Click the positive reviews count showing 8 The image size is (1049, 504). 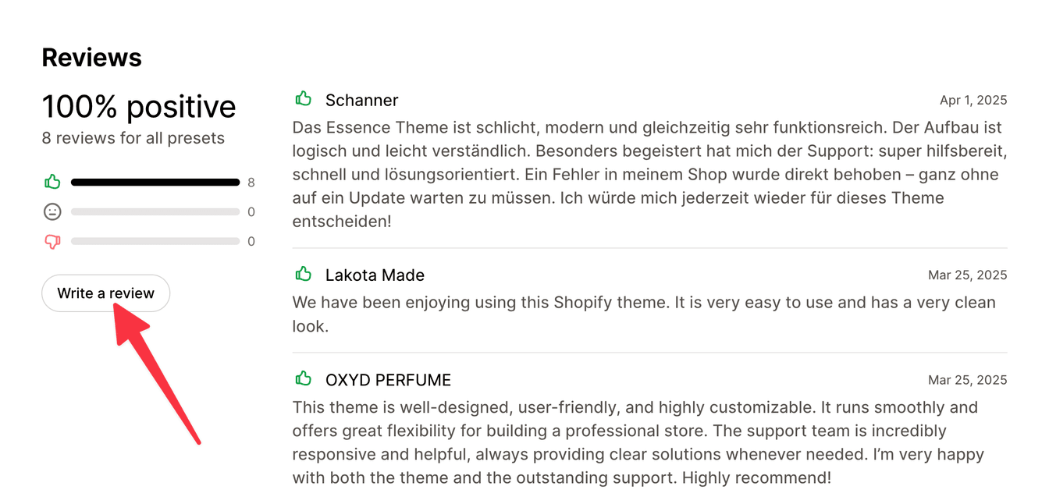251,182
